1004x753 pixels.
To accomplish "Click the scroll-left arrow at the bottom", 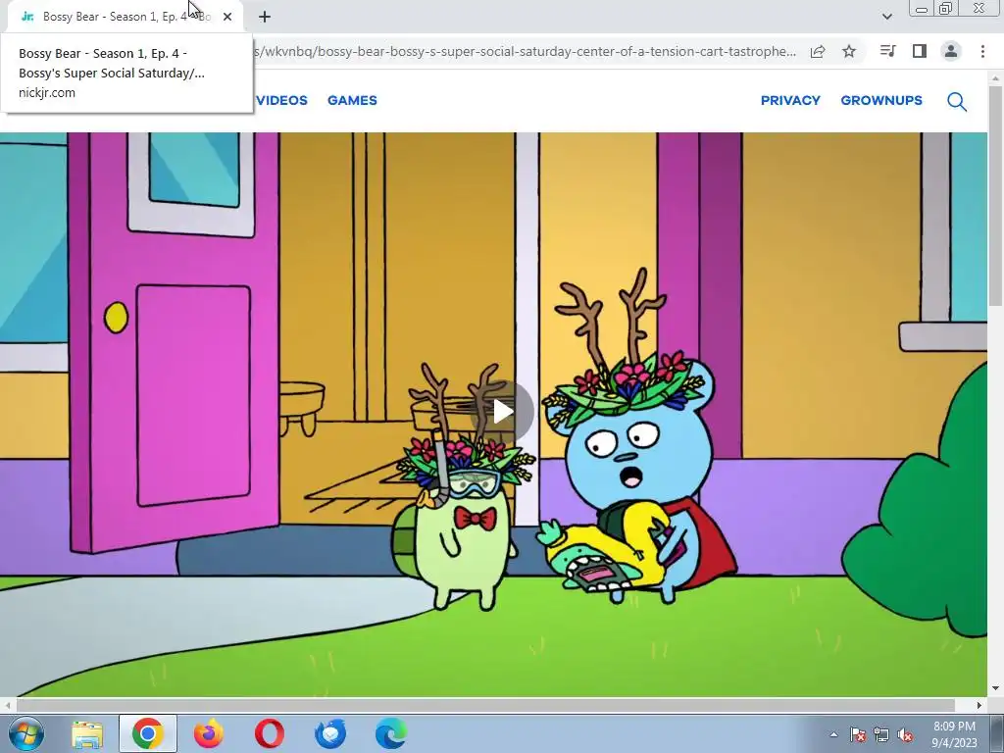I will pyautogui.click(x=8, y=705).
